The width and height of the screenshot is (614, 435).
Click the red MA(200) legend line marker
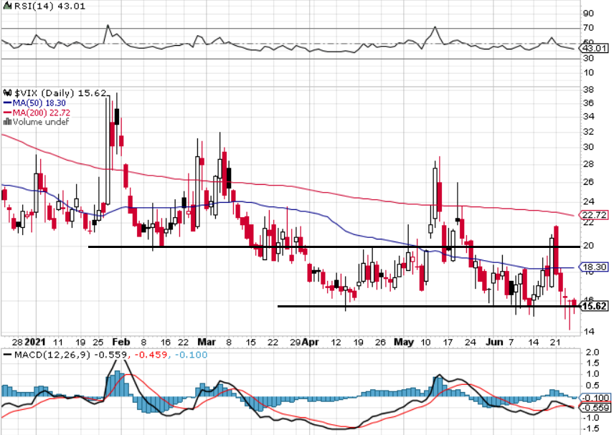click(7, 113)
